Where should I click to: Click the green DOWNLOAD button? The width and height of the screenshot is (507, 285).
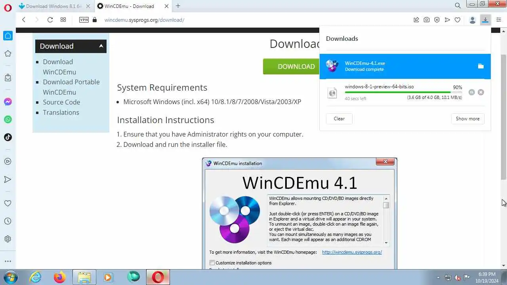click(292, 66)
